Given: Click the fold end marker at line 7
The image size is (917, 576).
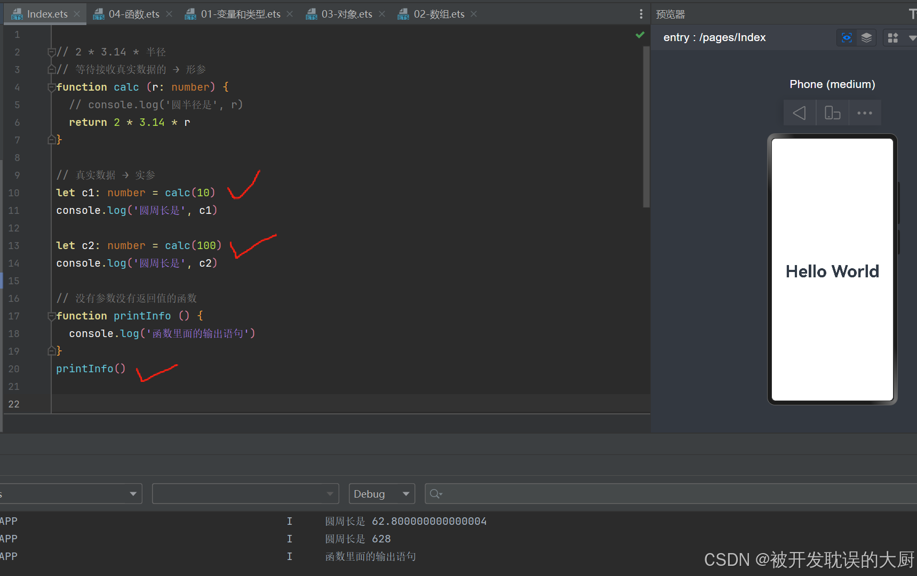Looking at the screenshot, I should (51, 140).
